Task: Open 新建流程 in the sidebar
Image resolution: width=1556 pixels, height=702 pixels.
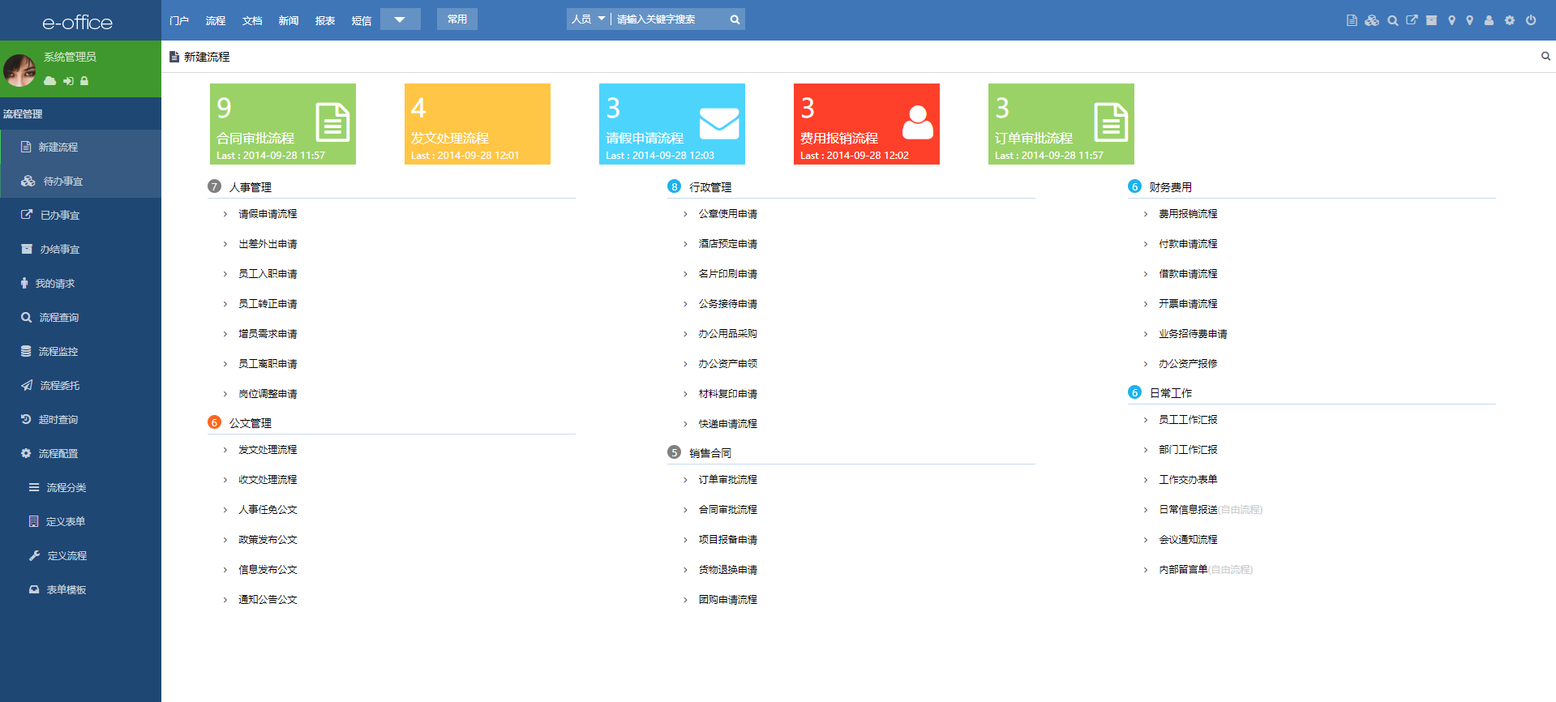Action: [81, 147]
